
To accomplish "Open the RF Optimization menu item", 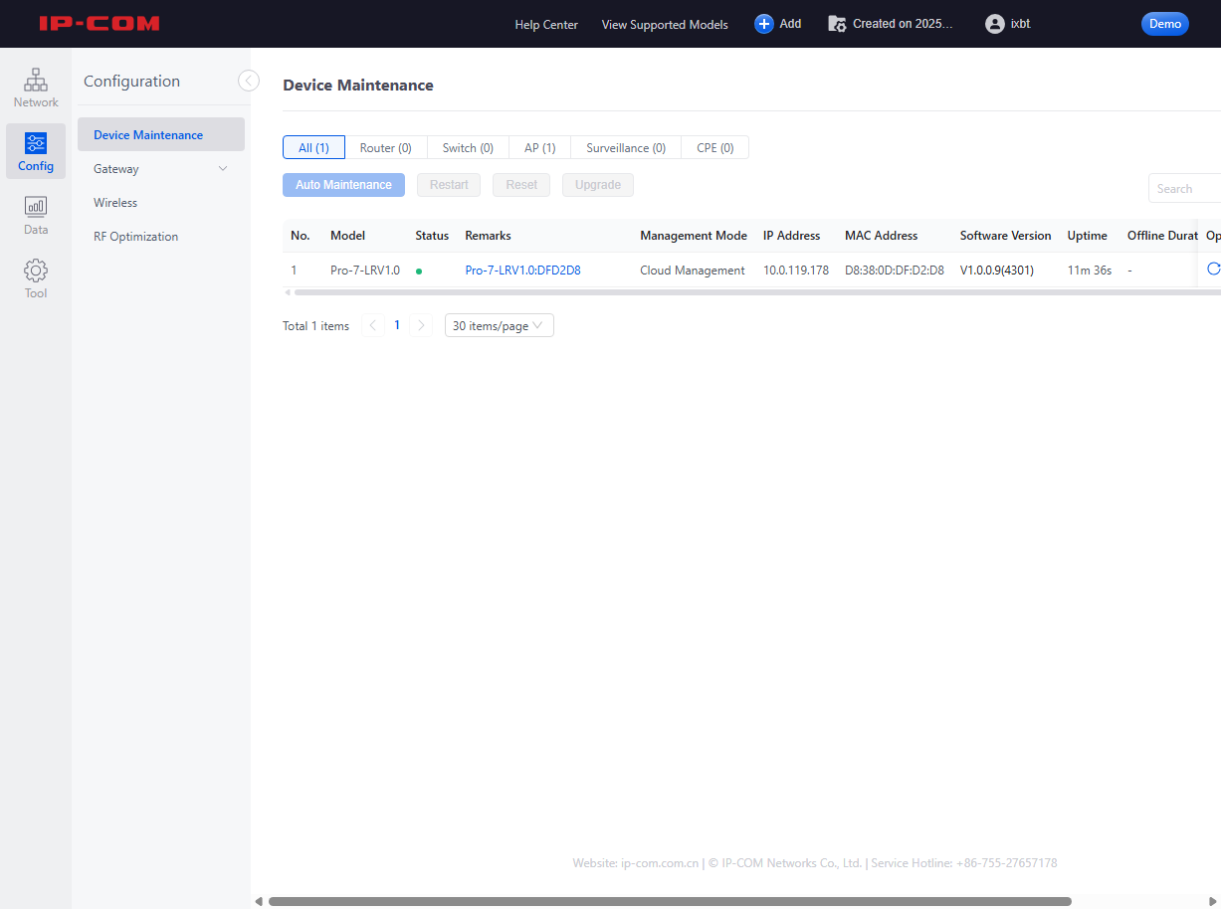I will 161,237.
